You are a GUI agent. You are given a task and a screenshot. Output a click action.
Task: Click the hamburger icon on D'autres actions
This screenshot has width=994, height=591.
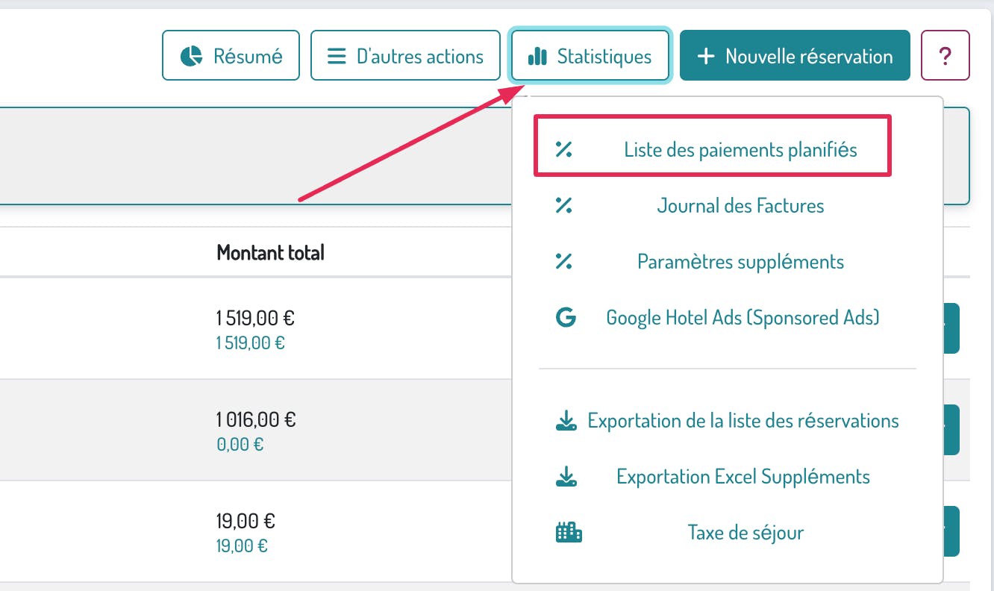point(337,56)
